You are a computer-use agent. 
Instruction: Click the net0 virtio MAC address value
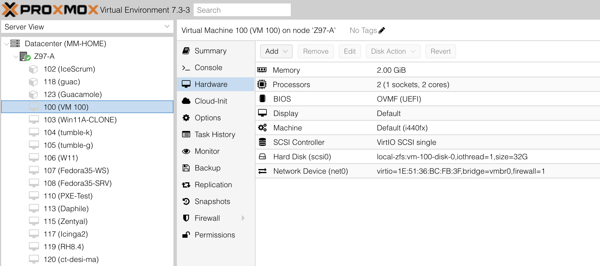coord(461,171)
